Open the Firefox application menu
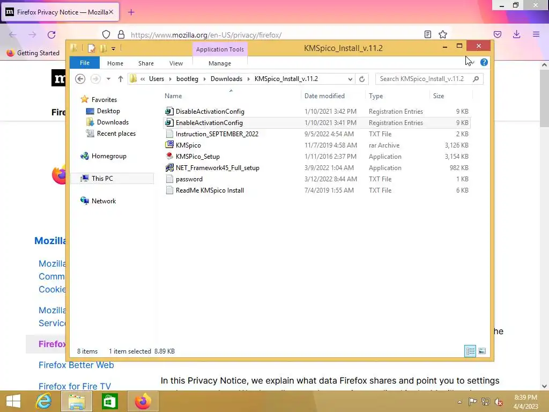Viewport: 549px width, 412px height. coord(536,34)
